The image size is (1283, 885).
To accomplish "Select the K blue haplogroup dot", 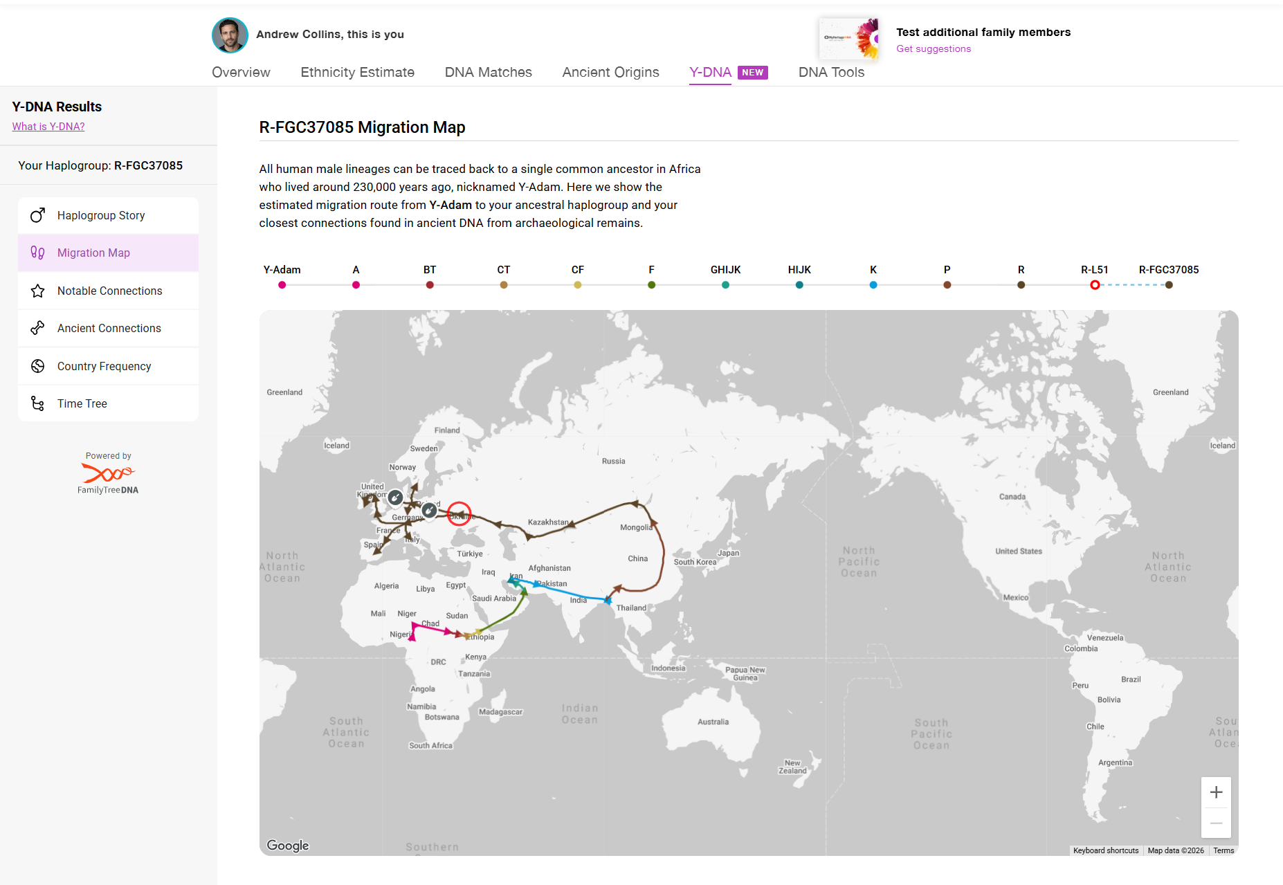I will pos(873,285).
